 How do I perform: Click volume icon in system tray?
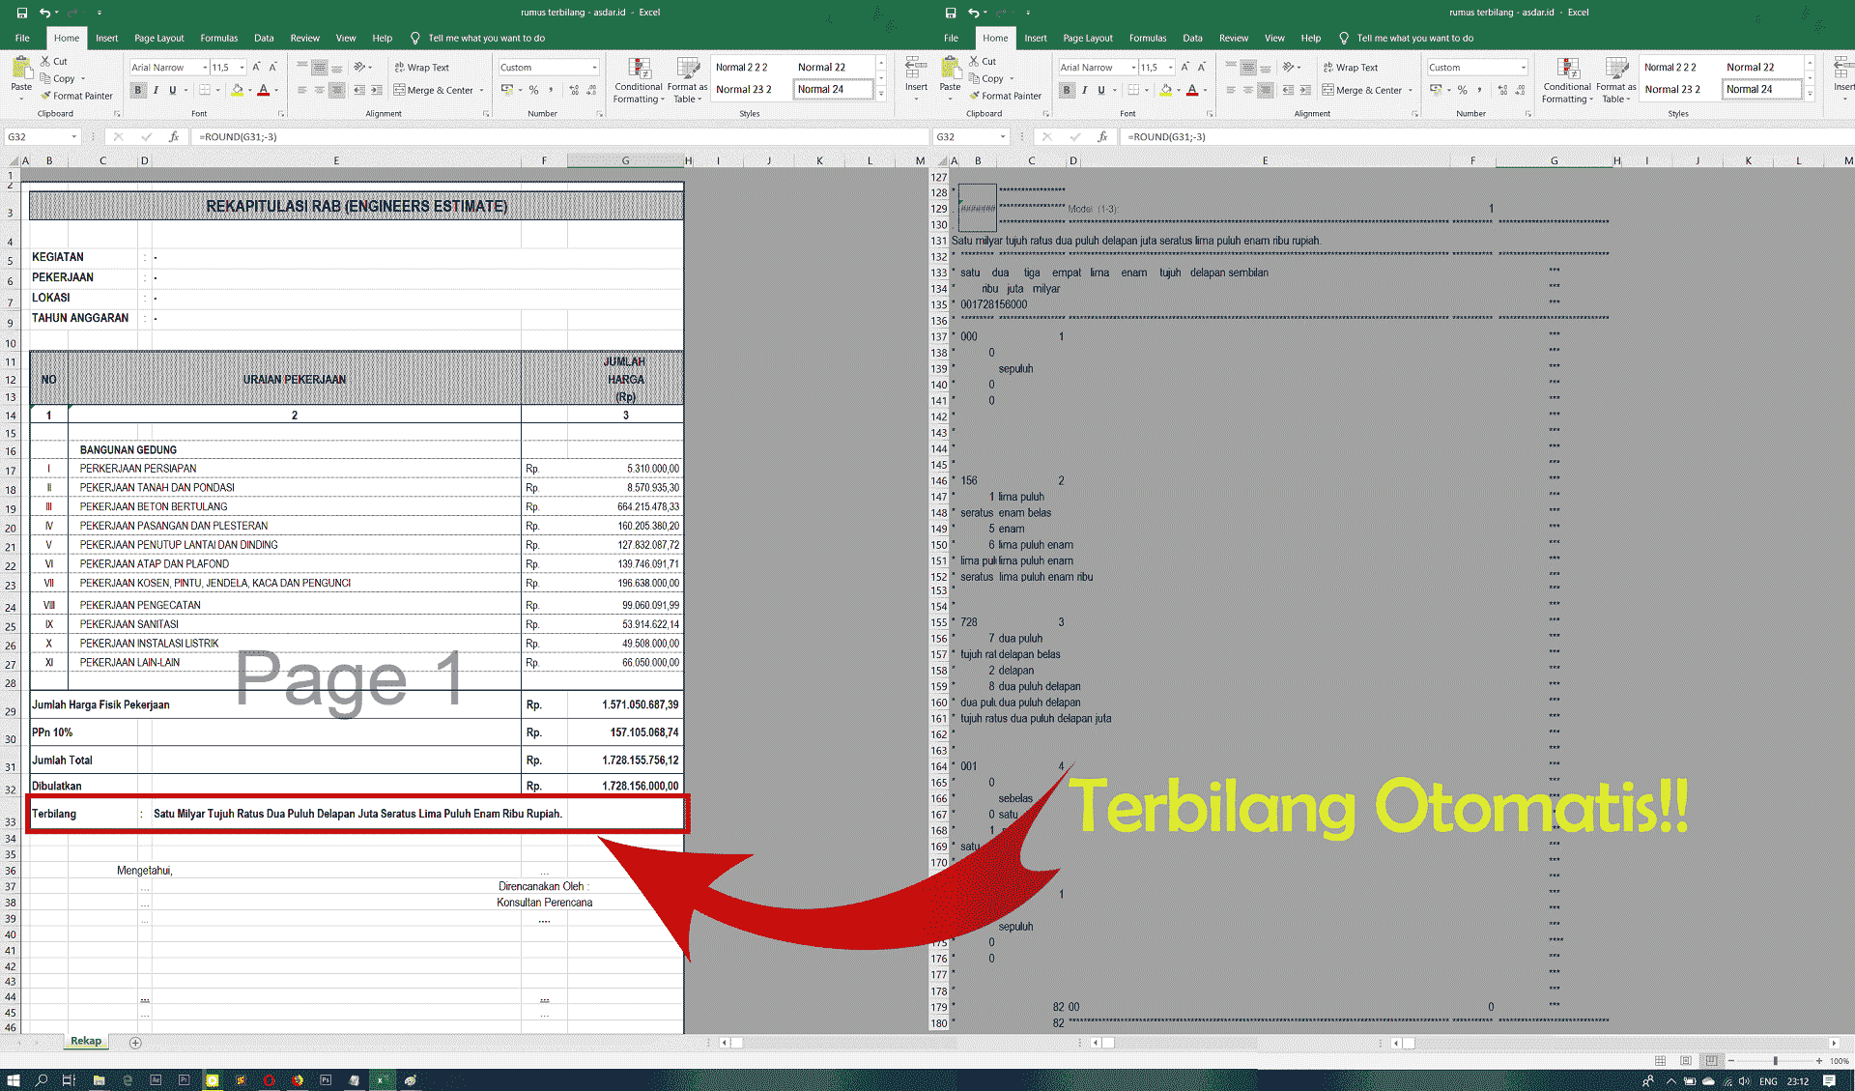pos(1744,1081)
